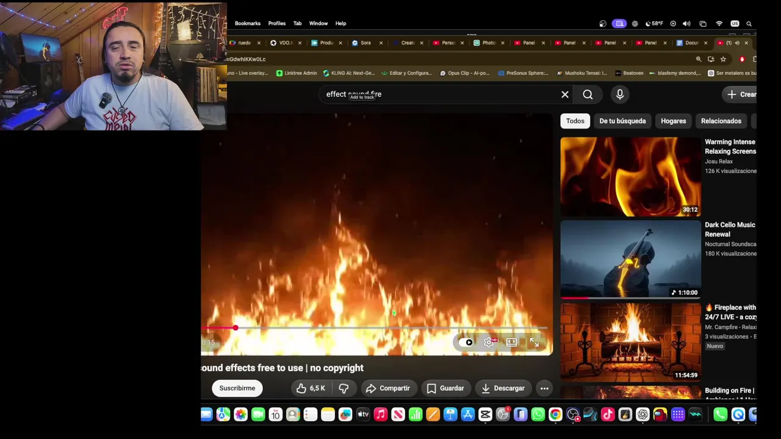This screenshot has height=439, width=781.
Task: Click the install app icon in address bar
Action: [711, 59]
